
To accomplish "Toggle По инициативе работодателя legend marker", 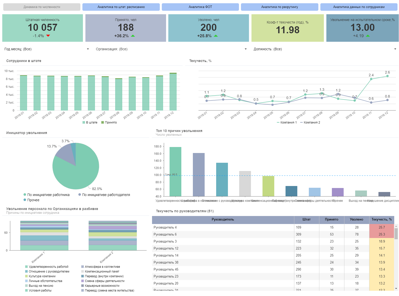I will tap(80, 194).
